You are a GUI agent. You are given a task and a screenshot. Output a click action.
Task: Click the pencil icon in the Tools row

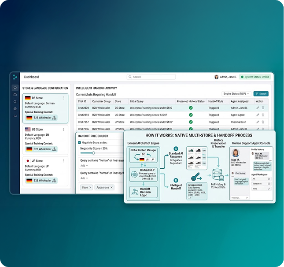269,189
